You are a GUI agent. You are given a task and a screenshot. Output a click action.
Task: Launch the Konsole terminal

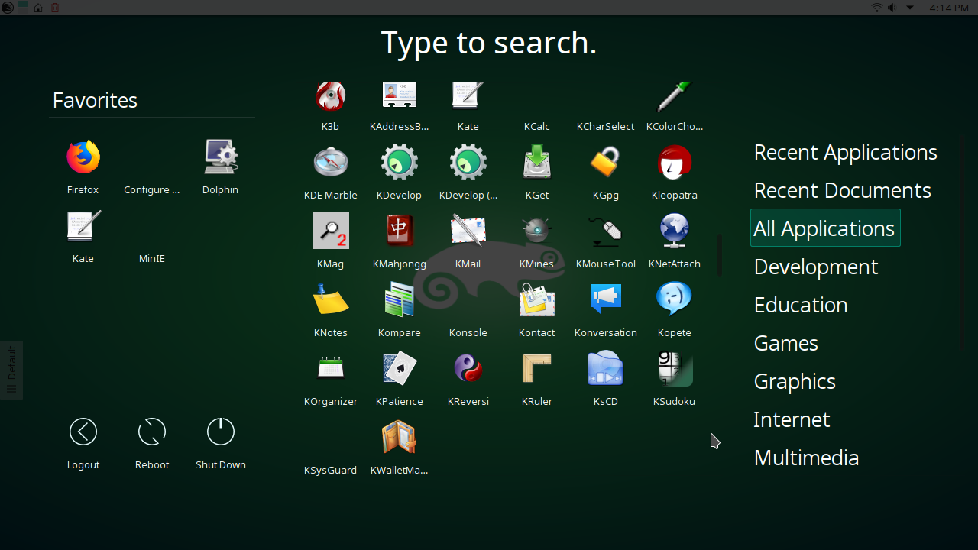(x=468, y=304)
